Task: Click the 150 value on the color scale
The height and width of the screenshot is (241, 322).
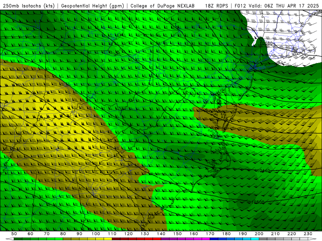Action: point(178,234)
